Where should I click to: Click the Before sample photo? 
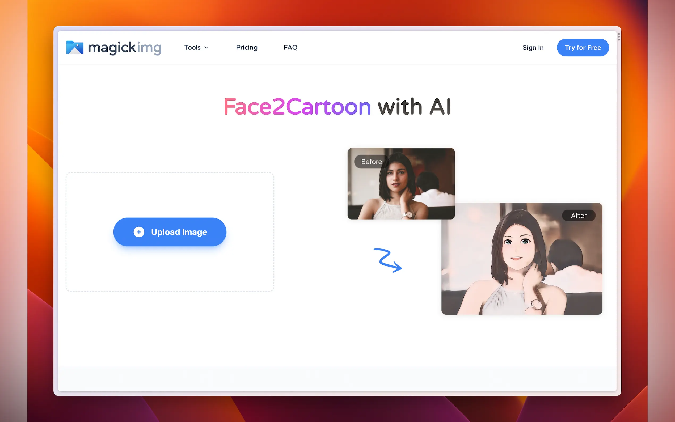(x=401, y=183)
